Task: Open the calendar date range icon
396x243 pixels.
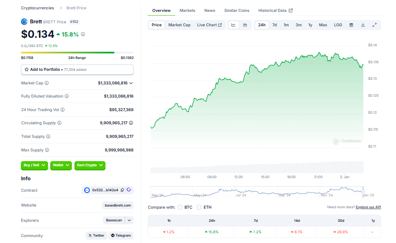Action: [x=351, y=25]
